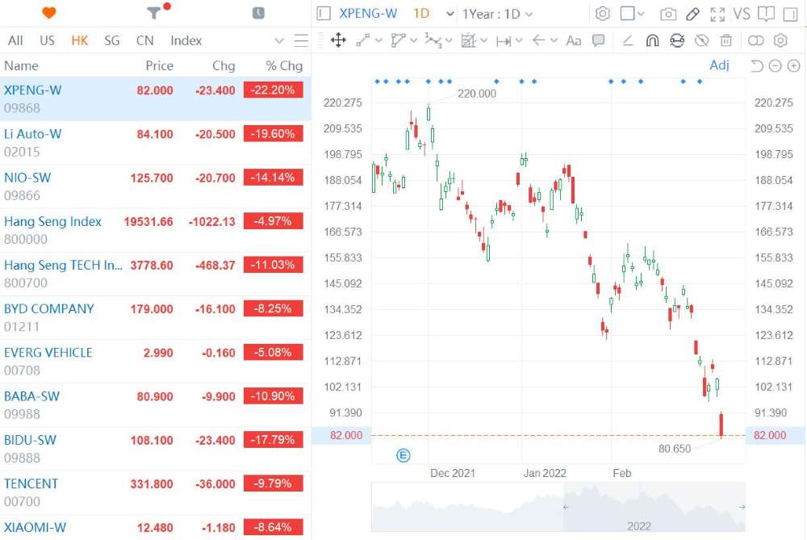Toggle the drawing sync link icon
Image resolution: width=807 pixels, height=540 pixels.
755,40
